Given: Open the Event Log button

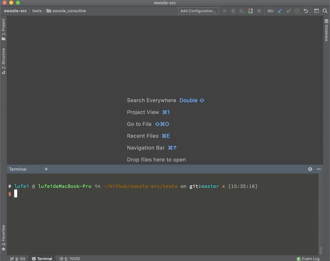Looking at the screenshot, I should tap(308, 259).
